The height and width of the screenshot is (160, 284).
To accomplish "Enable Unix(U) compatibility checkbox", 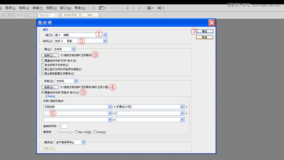I will (x=95, y=132).
